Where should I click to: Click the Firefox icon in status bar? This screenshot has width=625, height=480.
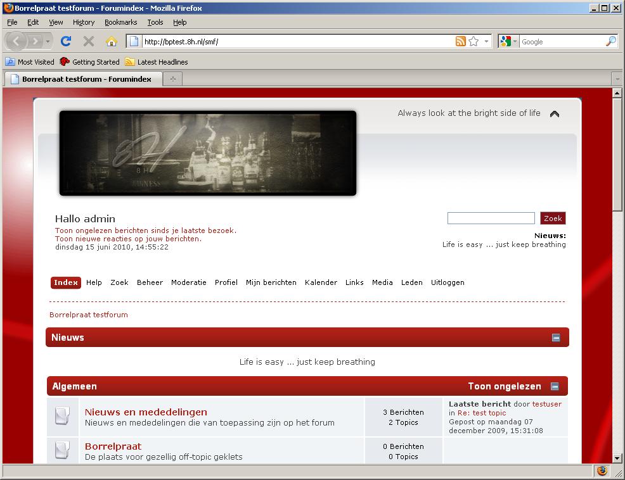point(602,471)
